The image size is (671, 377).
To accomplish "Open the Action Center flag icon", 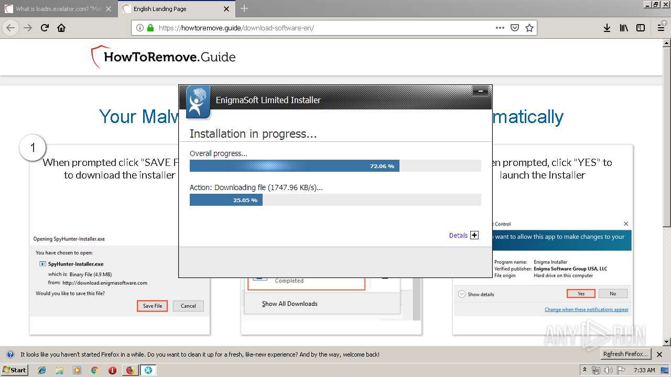I will (x=621, y=370).
